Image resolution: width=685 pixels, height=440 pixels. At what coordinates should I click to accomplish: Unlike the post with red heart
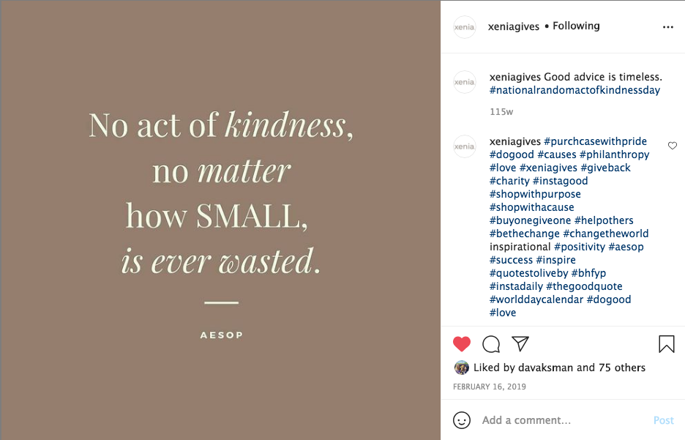pyautogui.click(x=462, y=344)
